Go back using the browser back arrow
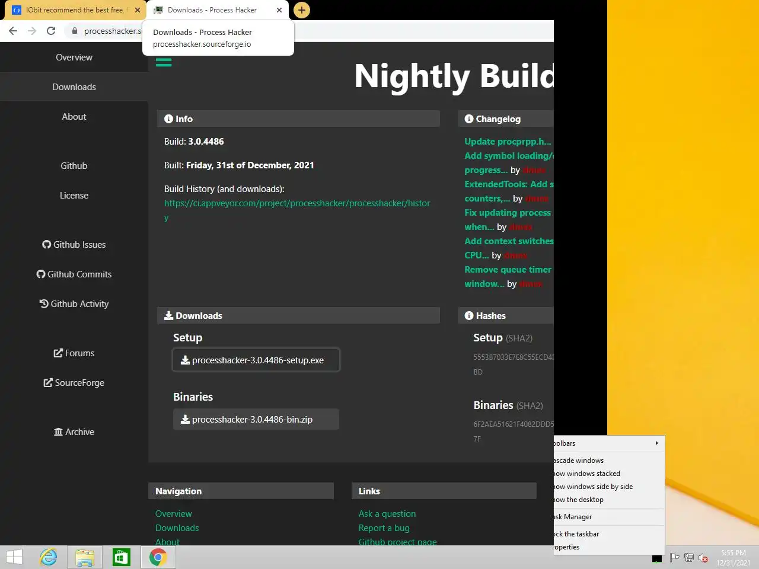759x569 pixels. pos(13,31)
